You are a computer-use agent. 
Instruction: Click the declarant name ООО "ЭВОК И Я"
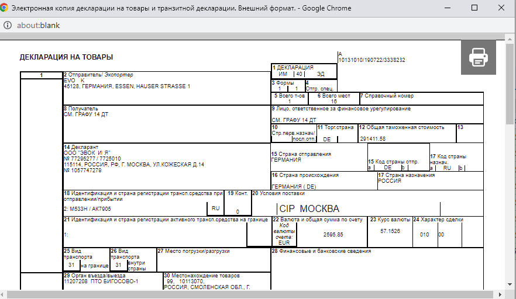pyautogui.click(x=87, y=152)
